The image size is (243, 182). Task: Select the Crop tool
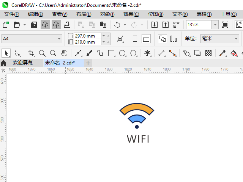click(32, 53)
